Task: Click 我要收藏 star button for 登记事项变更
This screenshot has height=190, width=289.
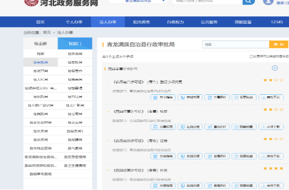Action: click(x=244, y=97)
